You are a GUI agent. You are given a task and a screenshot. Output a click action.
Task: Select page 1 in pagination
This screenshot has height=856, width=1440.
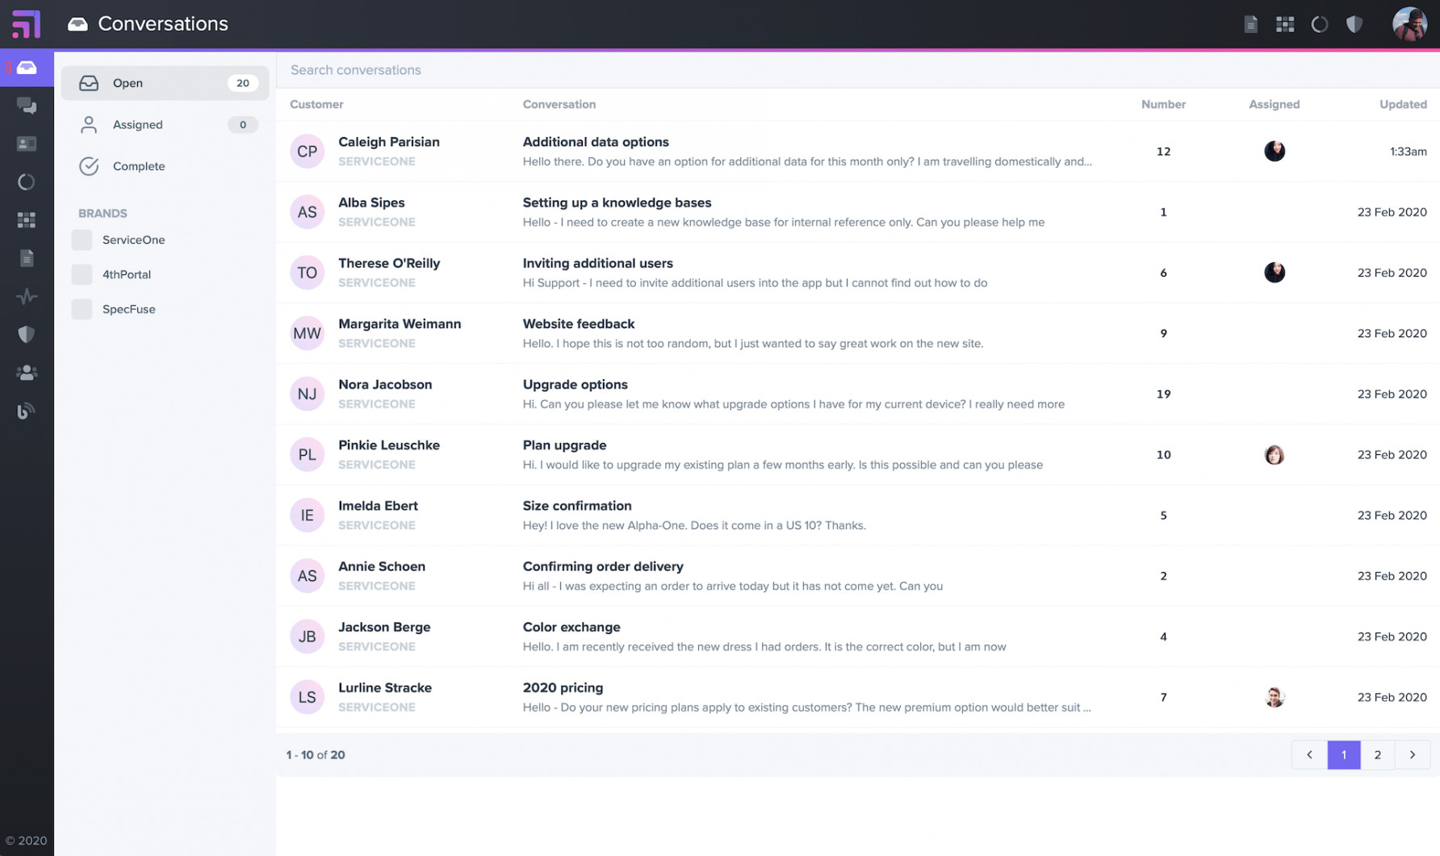coord(1344,755)
